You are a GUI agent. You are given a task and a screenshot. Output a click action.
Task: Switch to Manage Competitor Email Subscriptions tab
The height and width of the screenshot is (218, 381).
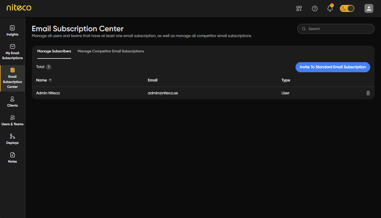pos(111,51)
